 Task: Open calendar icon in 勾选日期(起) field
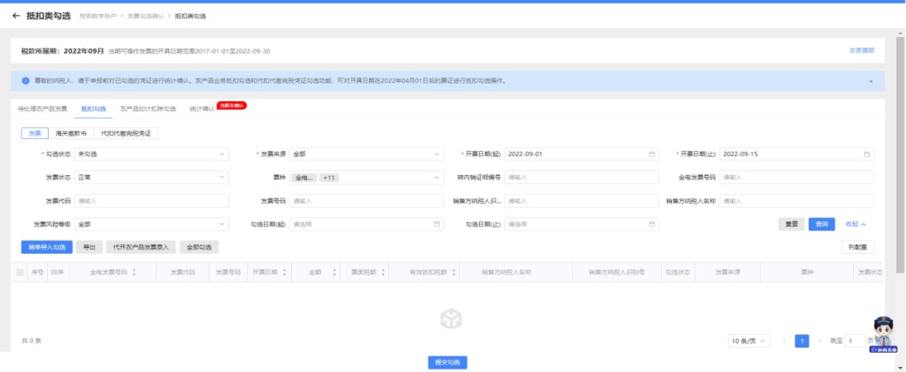coord(437,225)
